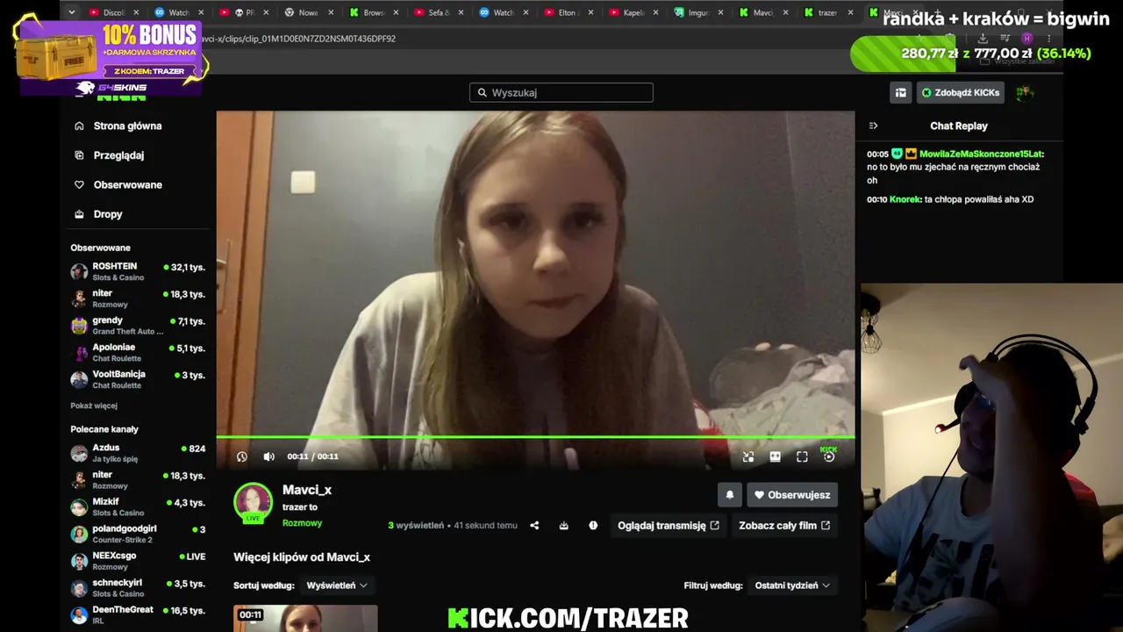Focus the Wyszukaj search field

pyautogui.click(x=561, y=92)
